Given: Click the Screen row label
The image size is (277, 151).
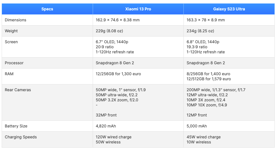Looking at the screenshot, I should click(x=11, y=42).
